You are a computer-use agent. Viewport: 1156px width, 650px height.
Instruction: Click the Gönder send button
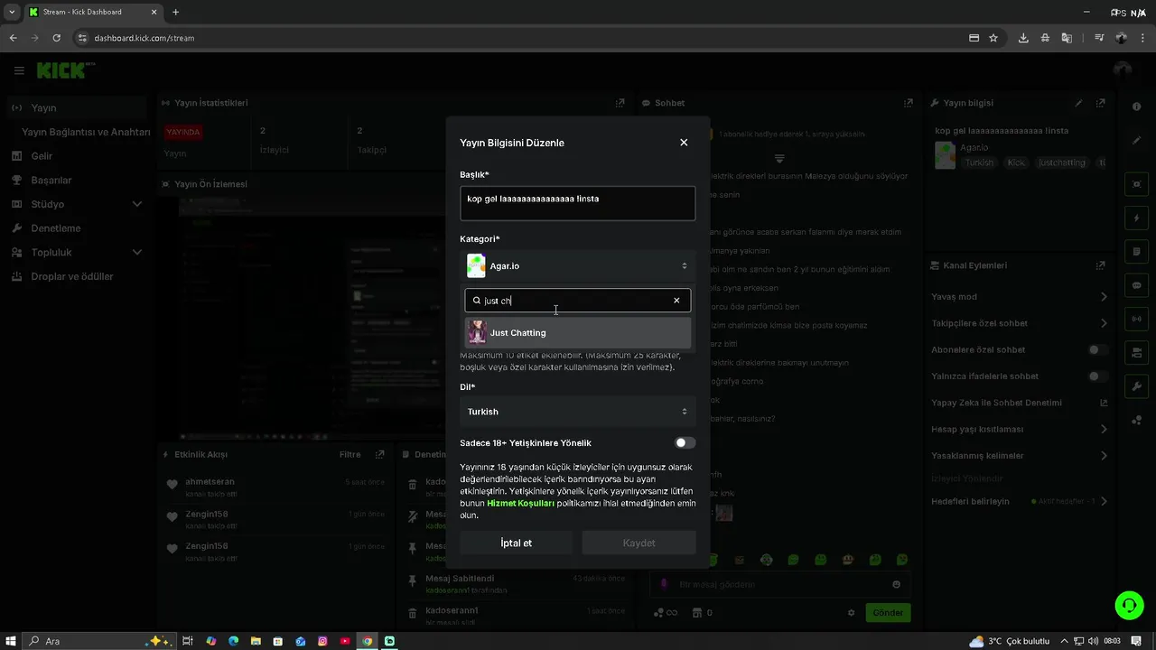(x=888, y=612)
